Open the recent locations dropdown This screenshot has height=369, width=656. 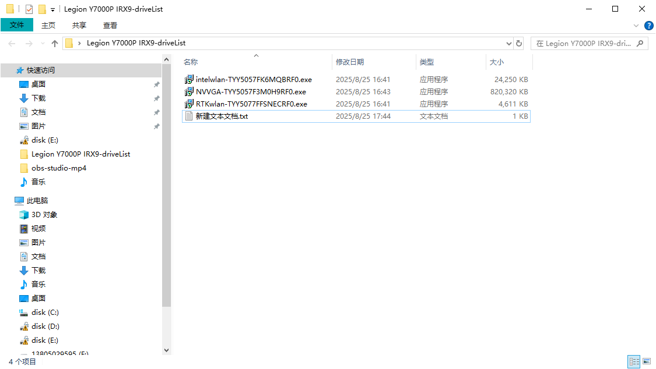pos(43,44)
